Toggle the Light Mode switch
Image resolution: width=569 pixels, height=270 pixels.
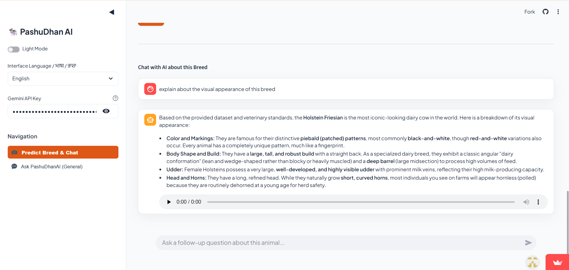pos(14,49)
